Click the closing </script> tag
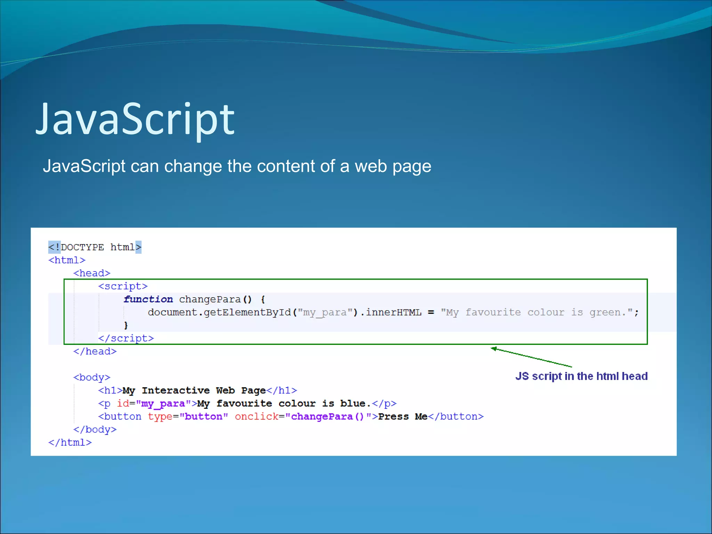This screenshot has height=534, width=712. pyautogui.click(x=126, y=338)
